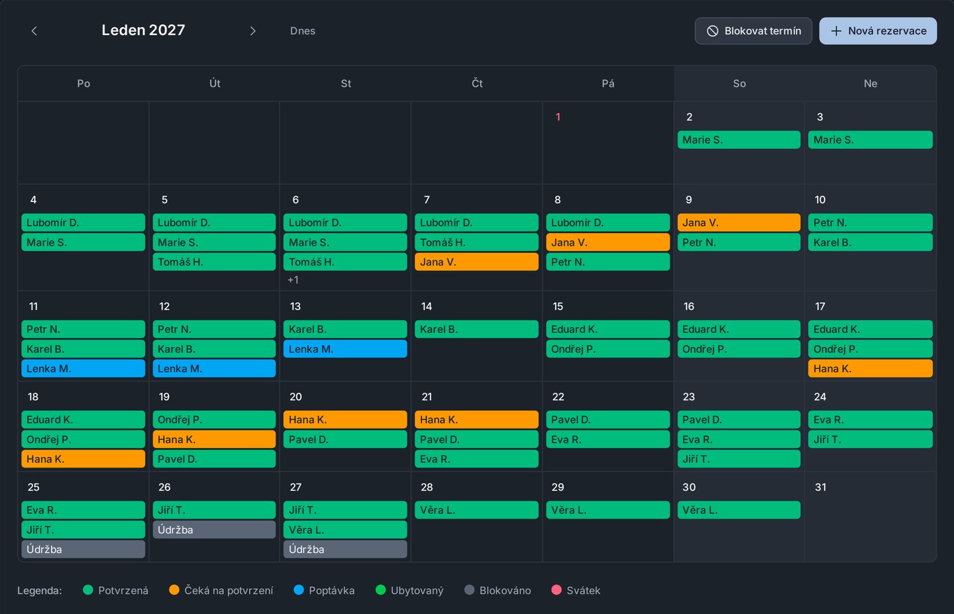
Task: Open Karel B. reservation on January 14
Action: click(477, 329)
